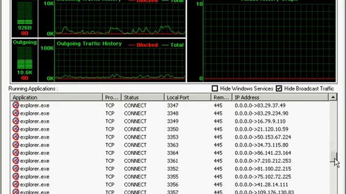Click blocked icon for local port 3352 row
This screenshot has height=194, width=346.
16,169
